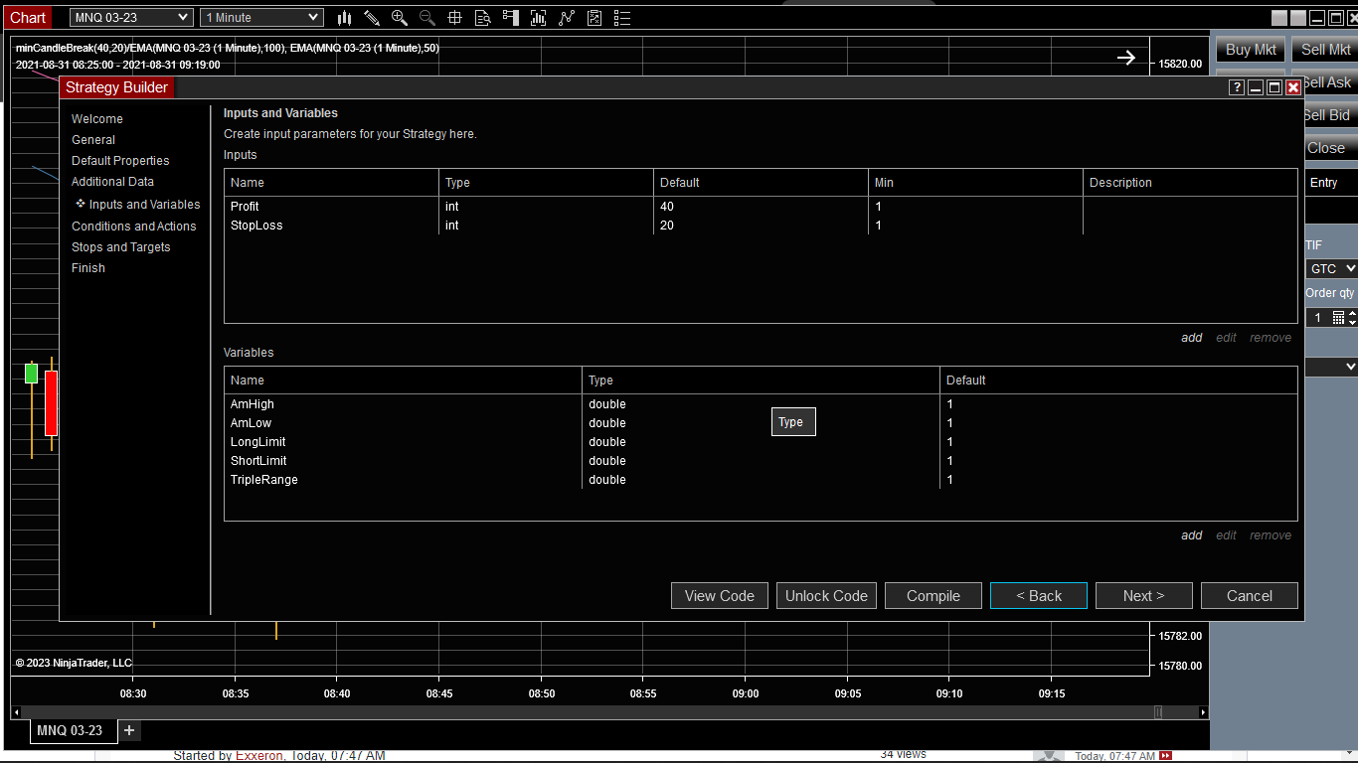Go to the Welcome step
The width and height of the screenshot is (1358, 763).
[97, 119]
